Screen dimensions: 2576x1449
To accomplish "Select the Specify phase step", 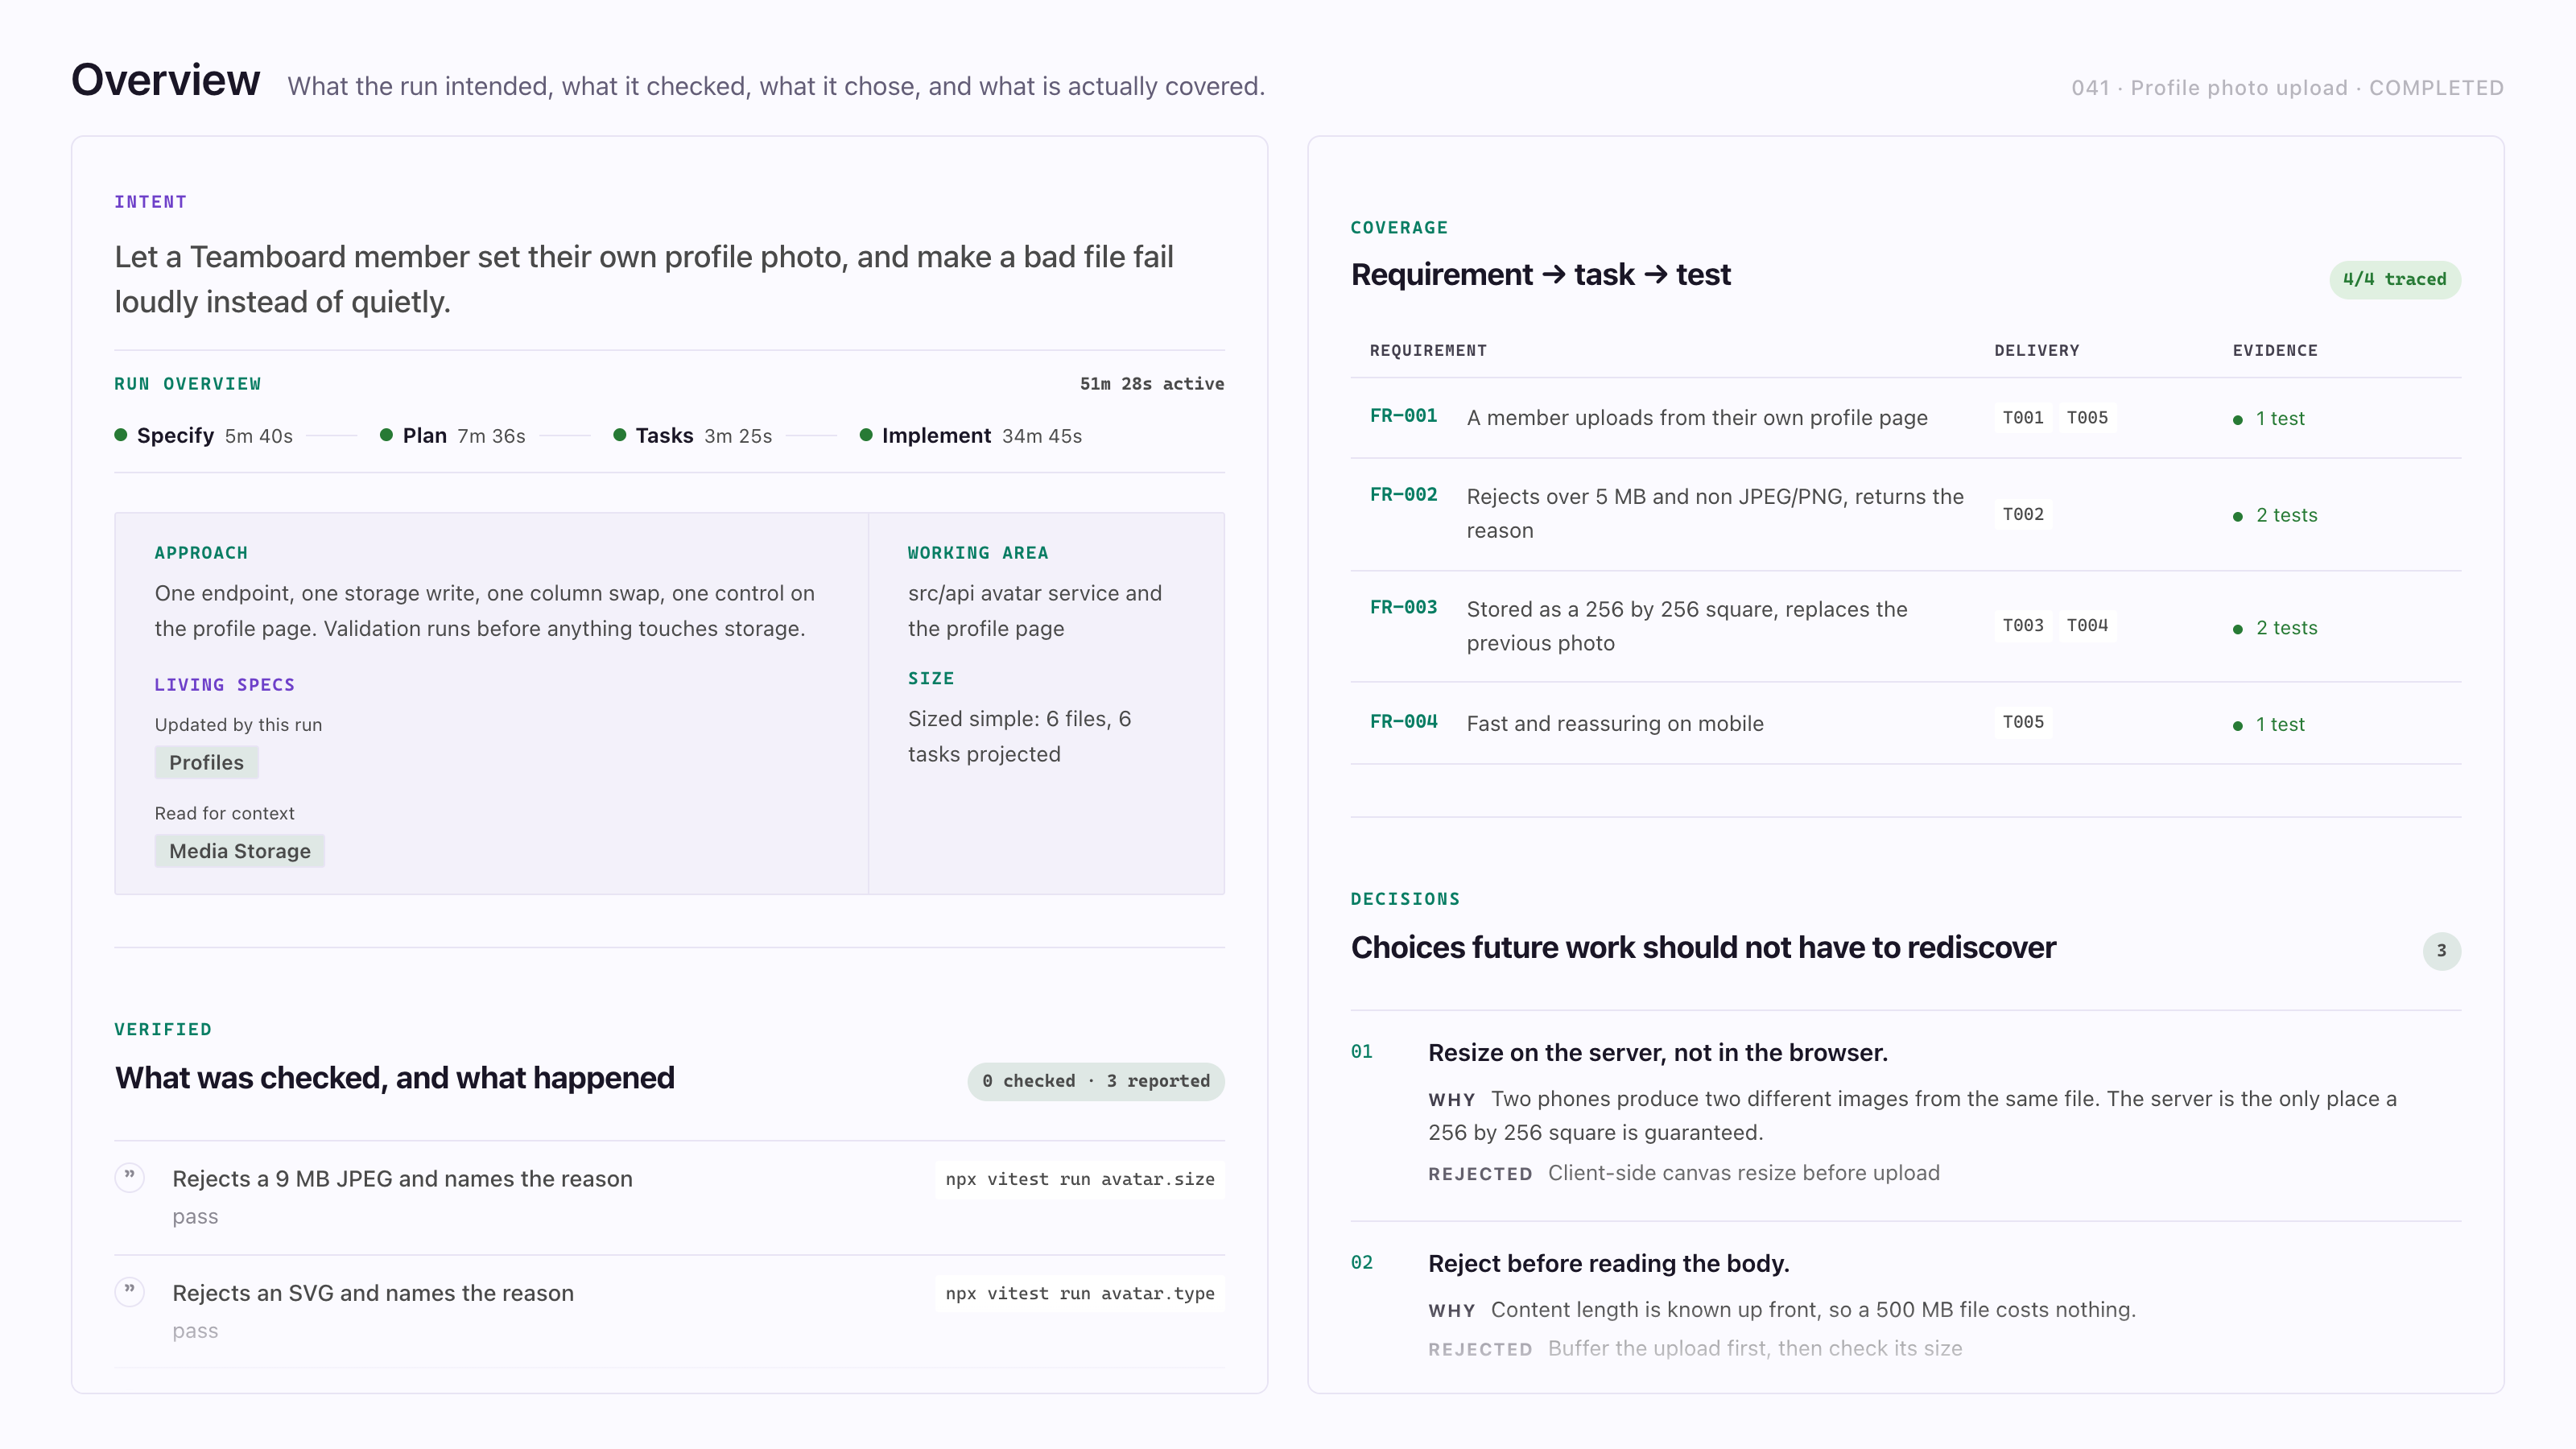I will [x=204, y=435].
